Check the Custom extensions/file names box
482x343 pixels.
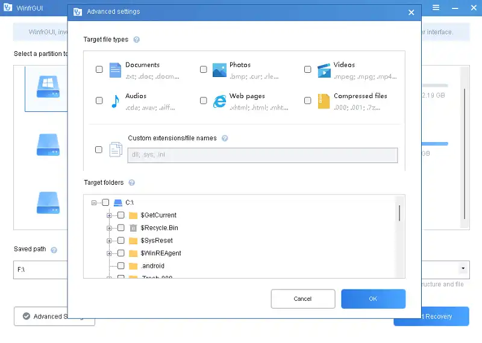(x=99, y=149)
